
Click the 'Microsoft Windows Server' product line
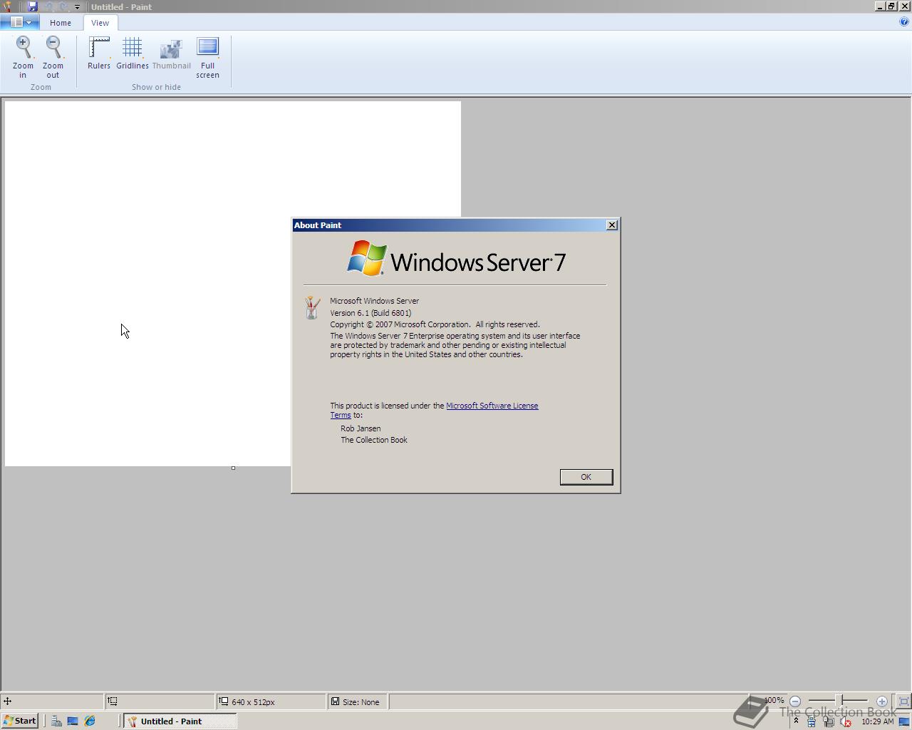click(x=374, y=301)
